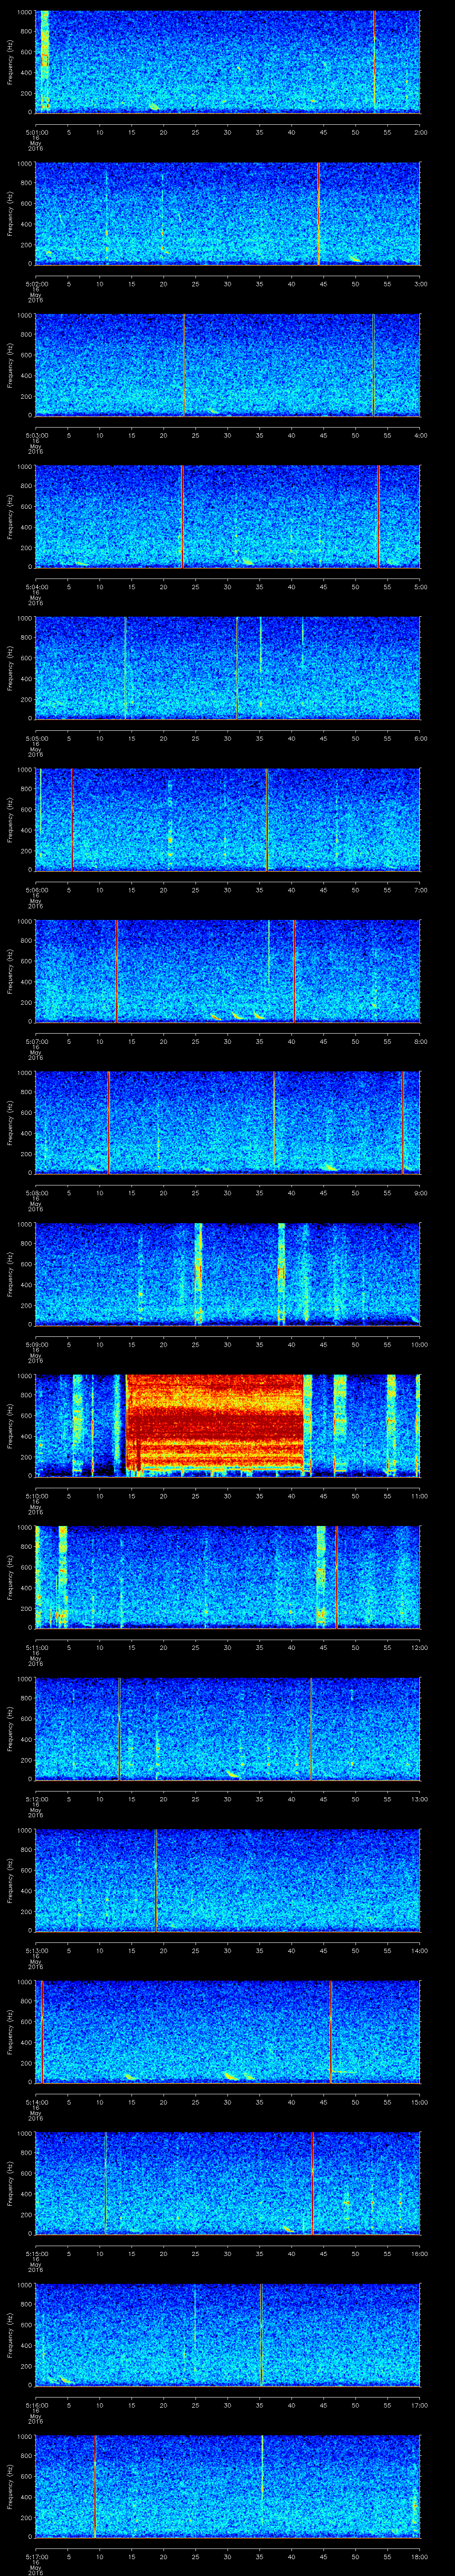
Task: Select the '5:06:00' time stamp
Action: coord(36,890)
